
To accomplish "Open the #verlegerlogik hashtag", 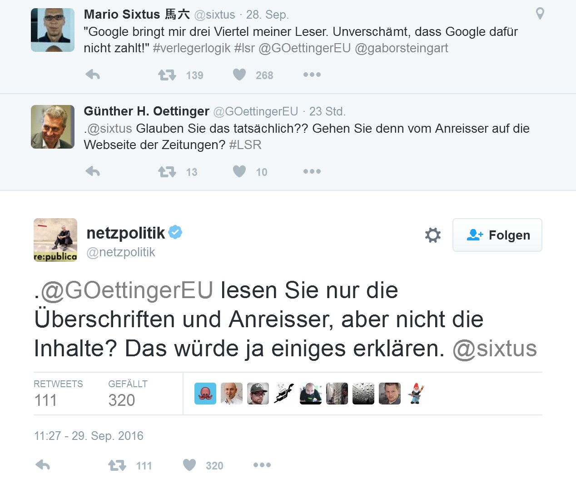I will pos(192,48).
